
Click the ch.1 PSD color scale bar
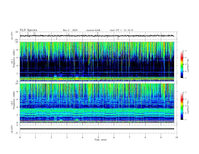click(182, 64)
